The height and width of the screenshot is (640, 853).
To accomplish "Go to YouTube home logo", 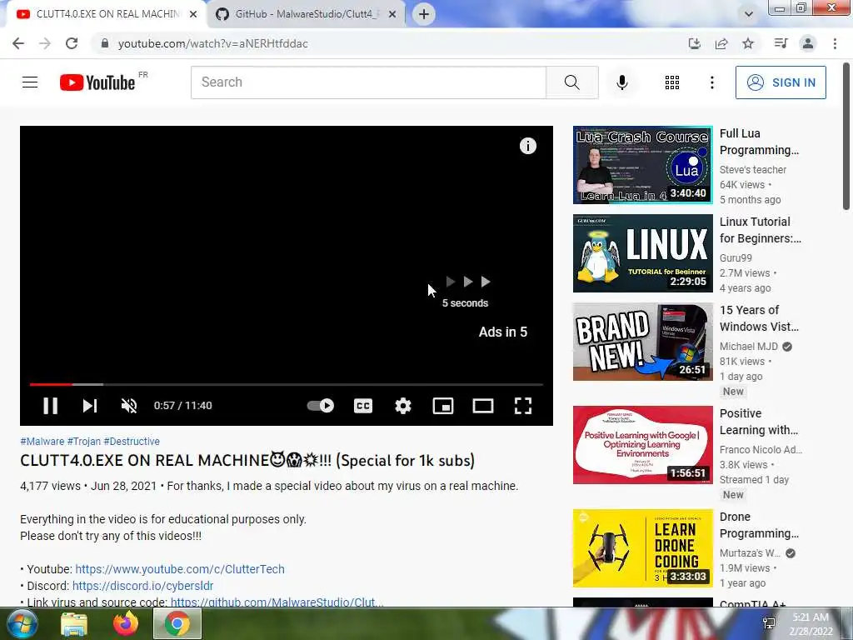I will point(97,82).
